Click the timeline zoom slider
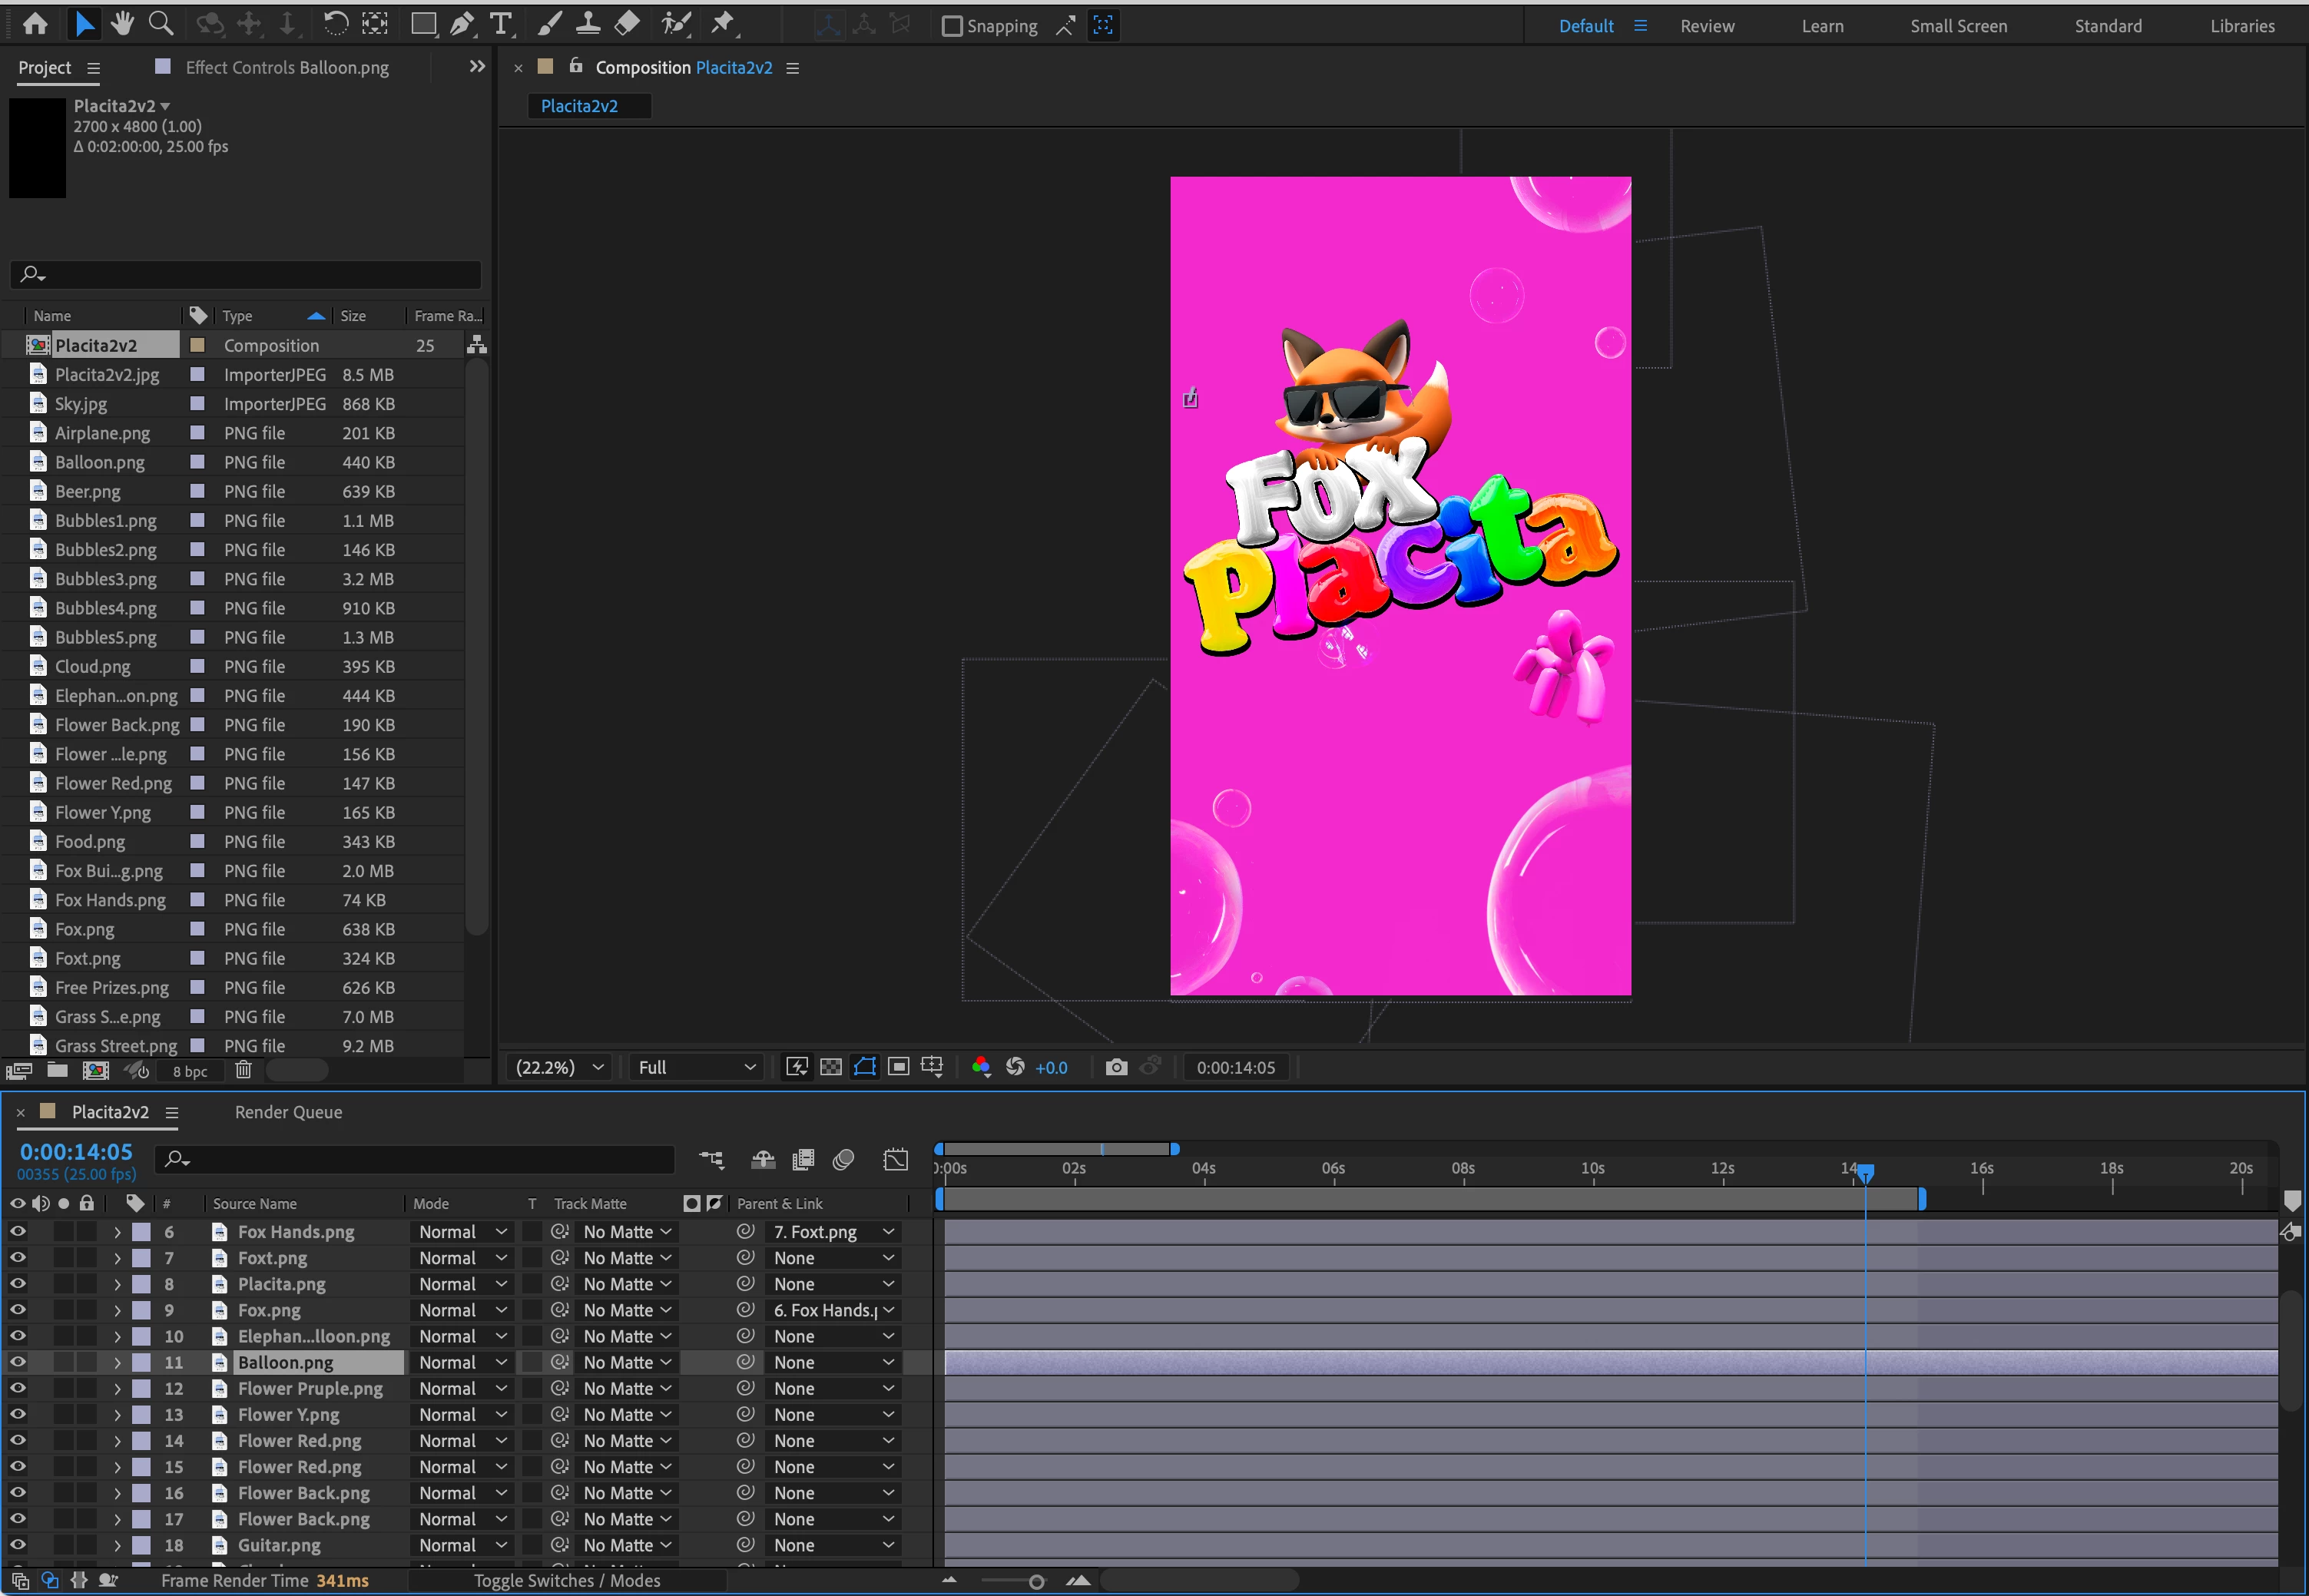 (1036, 1581)
